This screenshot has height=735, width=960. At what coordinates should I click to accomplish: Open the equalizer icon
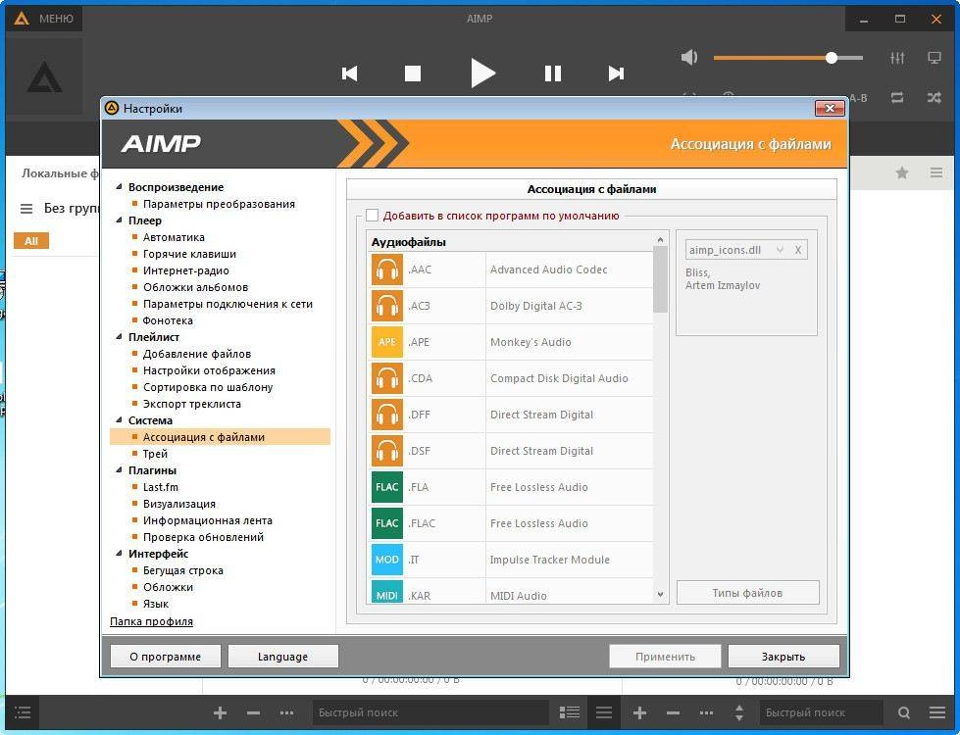(897, 58)
